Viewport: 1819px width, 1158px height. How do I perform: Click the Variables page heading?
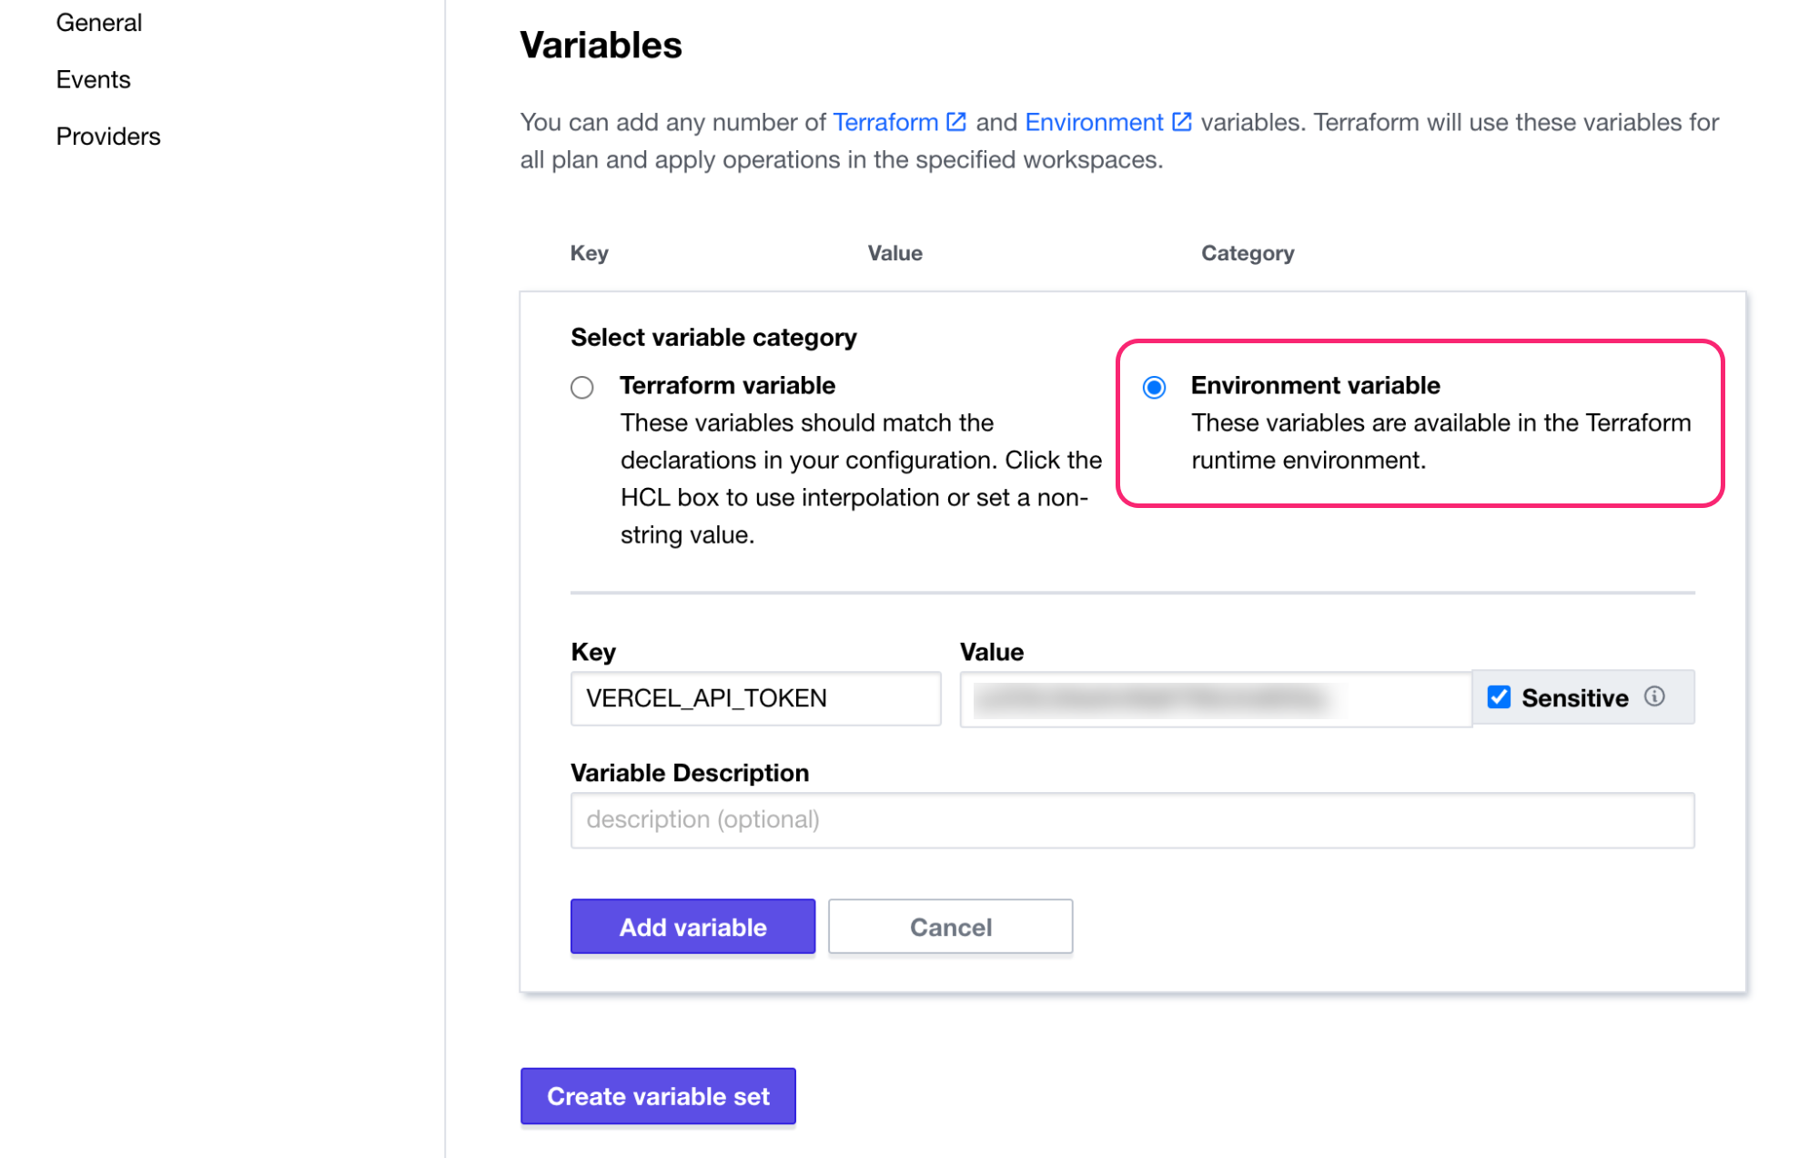(601, 45)
